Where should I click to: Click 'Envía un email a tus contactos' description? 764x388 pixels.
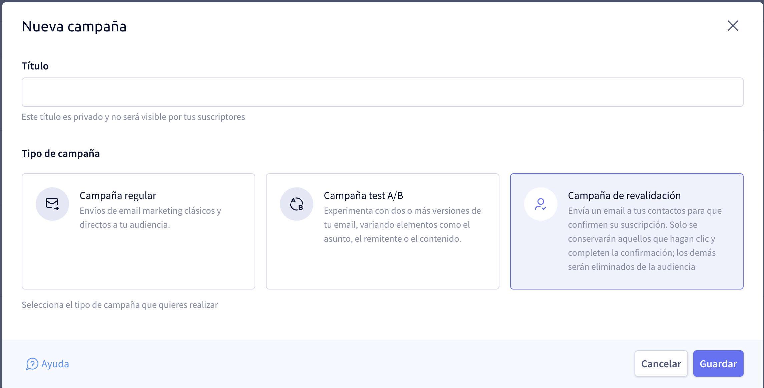pos(645,239)
